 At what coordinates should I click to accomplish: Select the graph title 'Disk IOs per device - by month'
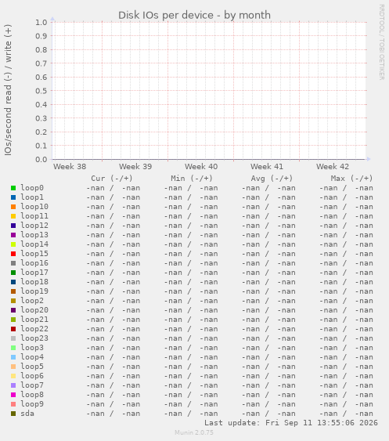pos(194,15)
